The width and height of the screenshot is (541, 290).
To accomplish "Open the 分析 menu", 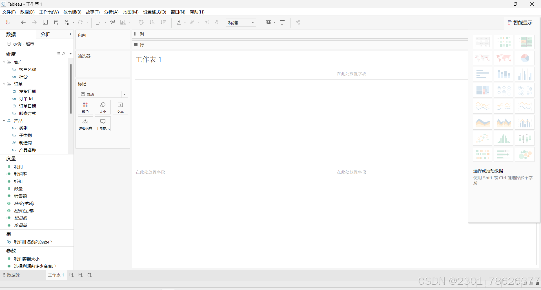I will coord(111,12).
